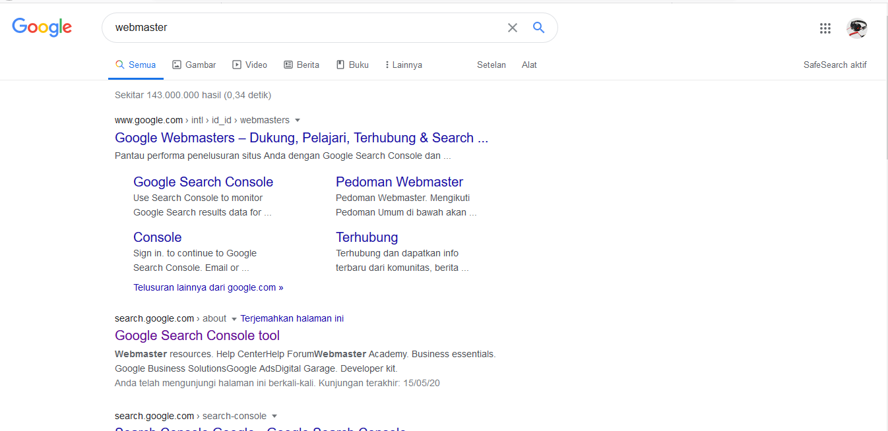Click the play icon beside Video
This screenshot has height=431, width=888.
pos(236,65)
